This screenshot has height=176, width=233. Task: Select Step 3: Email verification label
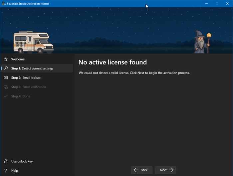tap(29, 87)
